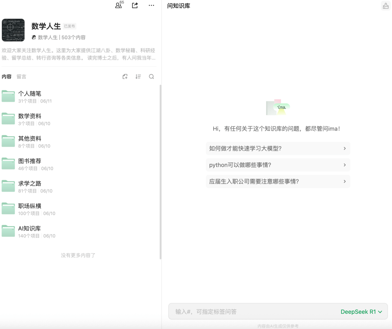The height and width of the screenshot is (329, 392).
Task: Switch to the 留言 tab
Action: click(x=21, y=77)
